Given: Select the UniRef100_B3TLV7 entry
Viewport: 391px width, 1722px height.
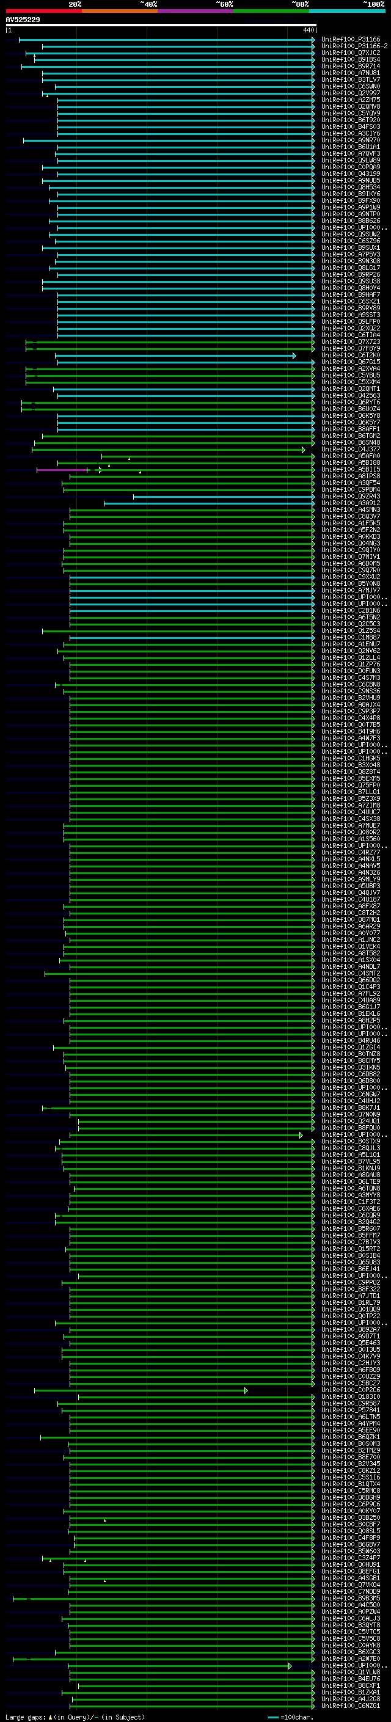Looking at the screenshot, I should pyautogui.click(x=350, y=79).
